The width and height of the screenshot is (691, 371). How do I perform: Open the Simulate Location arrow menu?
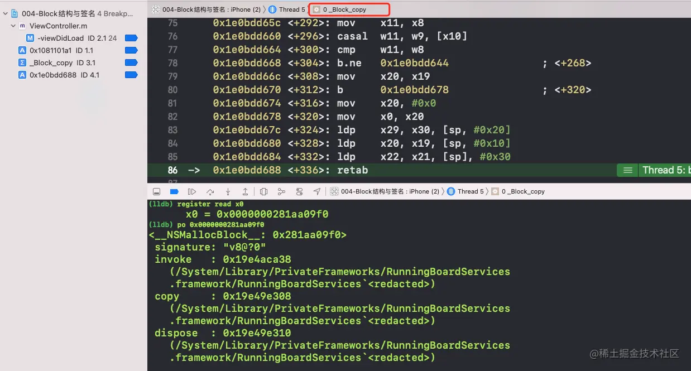click(316, 191)
